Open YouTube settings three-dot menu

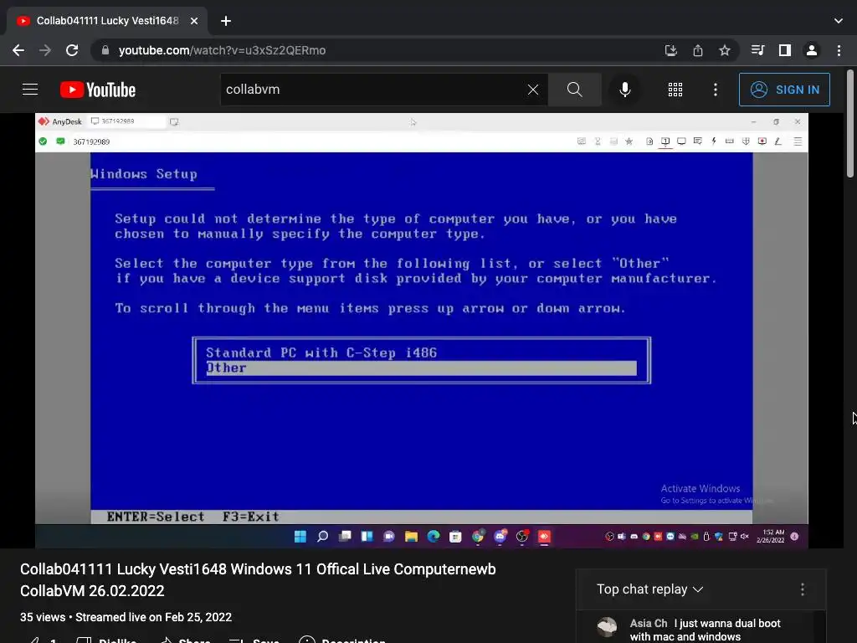(x=716, y=90)
